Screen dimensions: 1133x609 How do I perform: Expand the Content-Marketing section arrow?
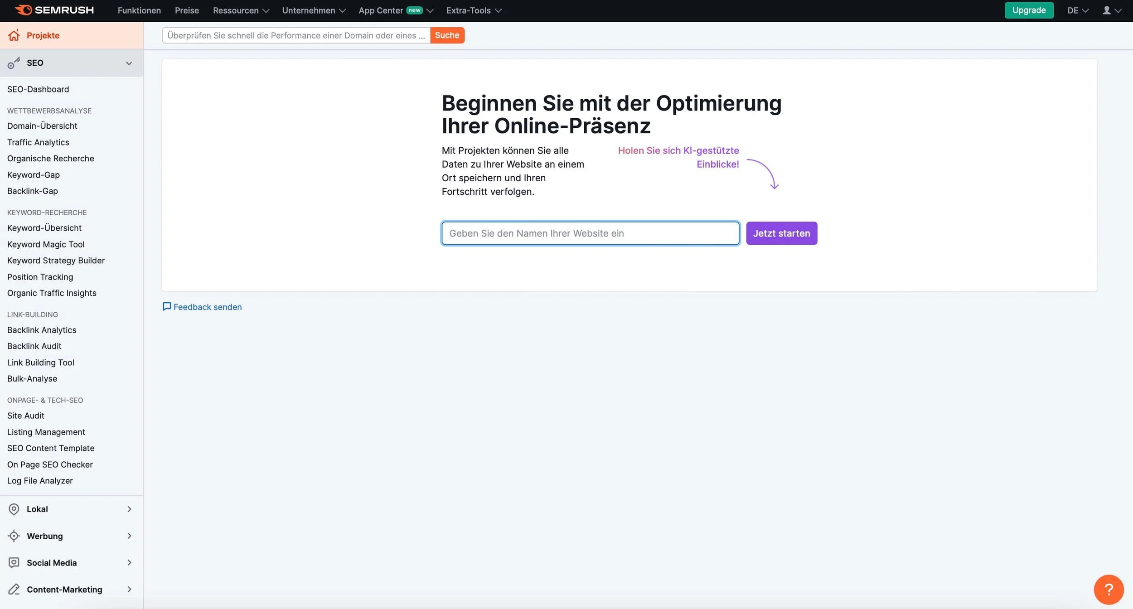pyautogui.click(x=129, y=590)
